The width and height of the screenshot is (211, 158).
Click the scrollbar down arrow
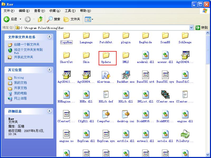coord(208,155)
